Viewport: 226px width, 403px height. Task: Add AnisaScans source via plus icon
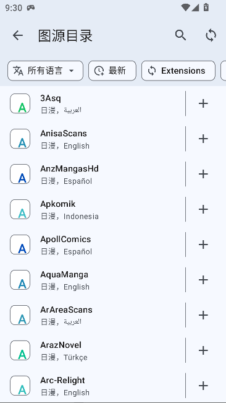pos(203,139)
